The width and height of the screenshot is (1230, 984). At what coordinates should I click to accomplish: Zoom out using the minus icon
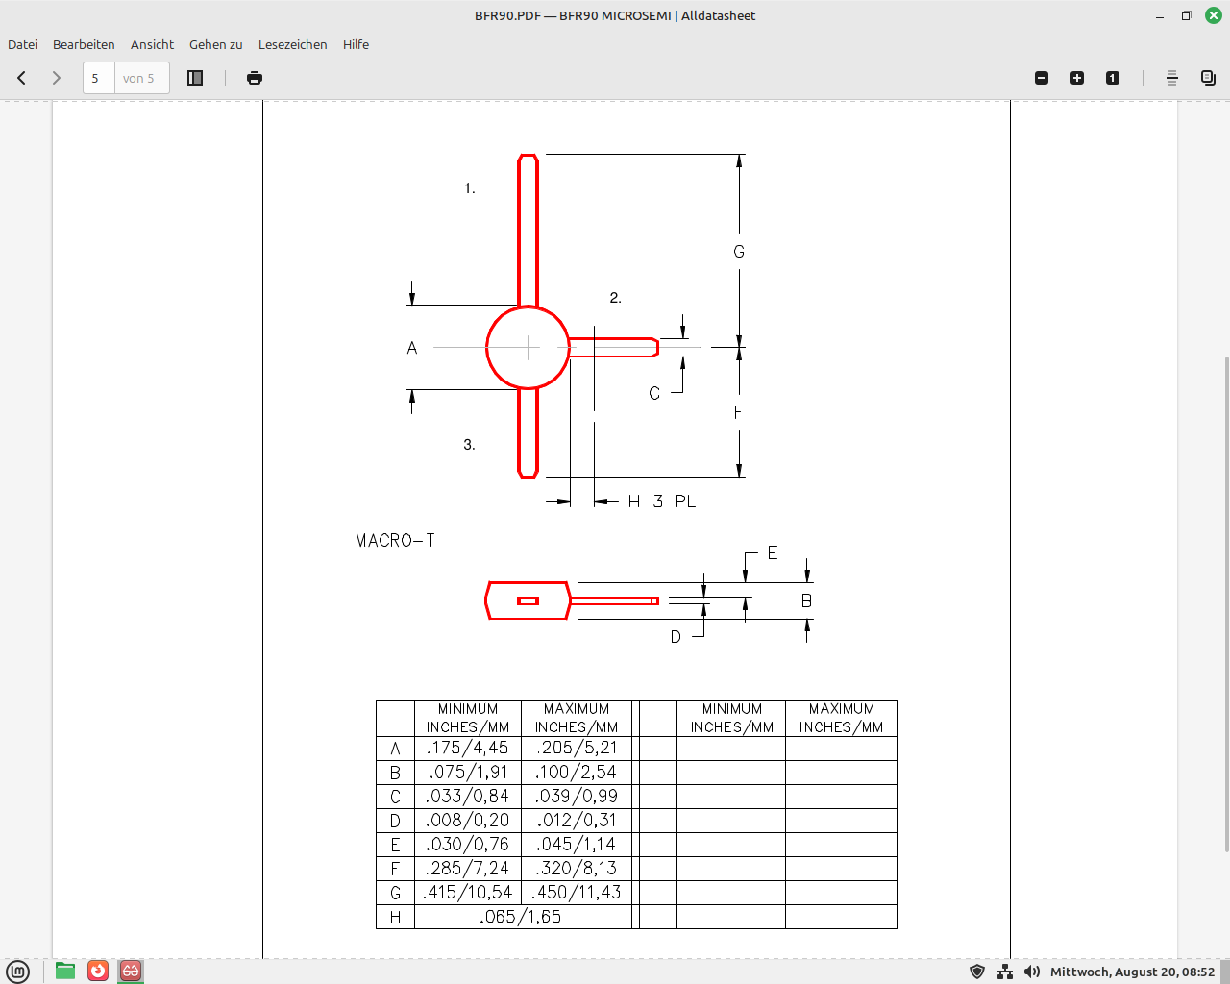click(x=1042, y=78)
